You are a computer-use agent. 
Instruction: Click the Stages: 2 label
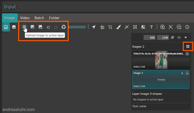(138, 47)
